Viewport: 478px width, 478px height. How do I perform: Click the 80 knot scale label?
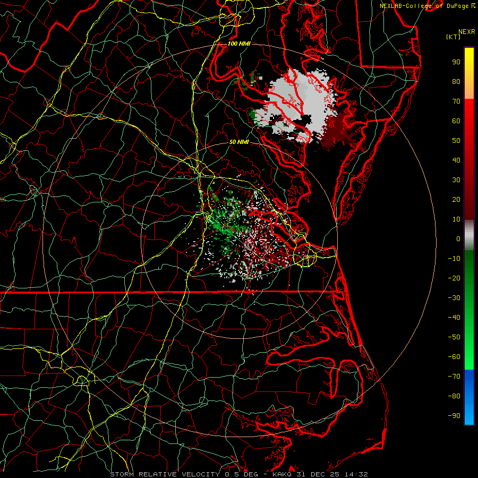(x=456, y=81)
